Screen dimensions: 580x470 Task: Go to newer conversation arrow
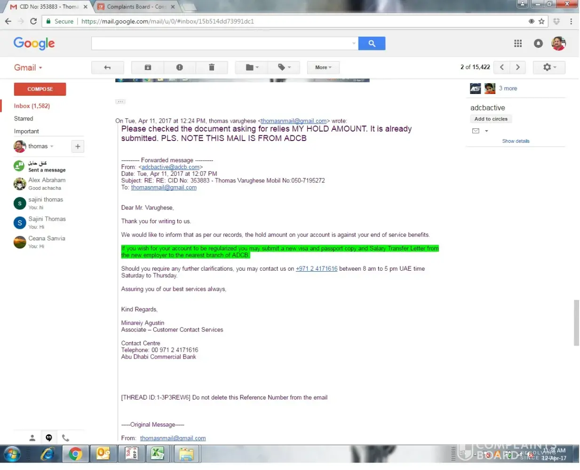502,67
